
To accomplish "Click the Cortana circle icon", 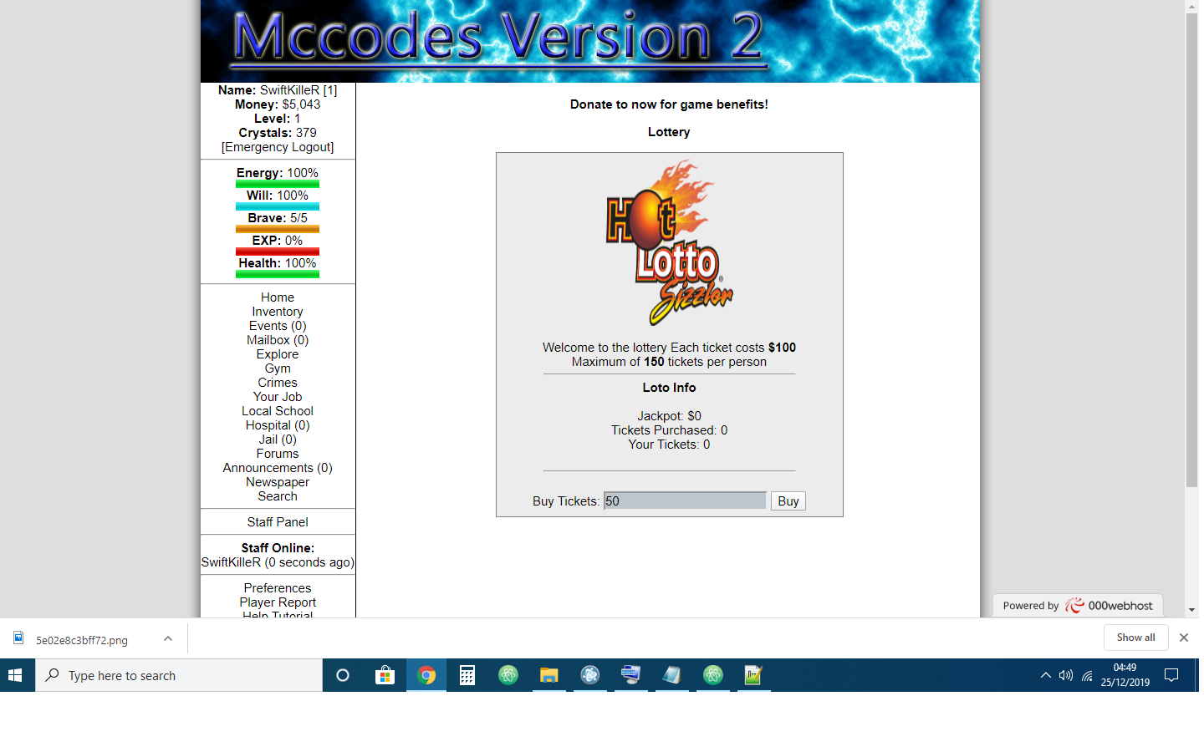I will 343,675.
